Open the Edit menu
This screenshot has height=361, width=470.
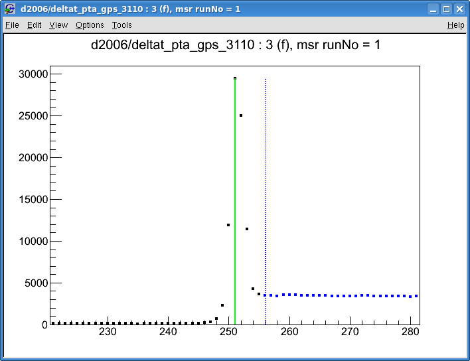(x=34, y=25)
